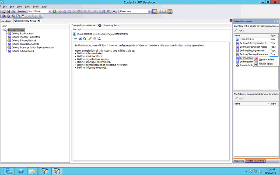Open the See It! Mode preview dropdown
Screen dimensions: 280x175
click(x=49, y=11)
